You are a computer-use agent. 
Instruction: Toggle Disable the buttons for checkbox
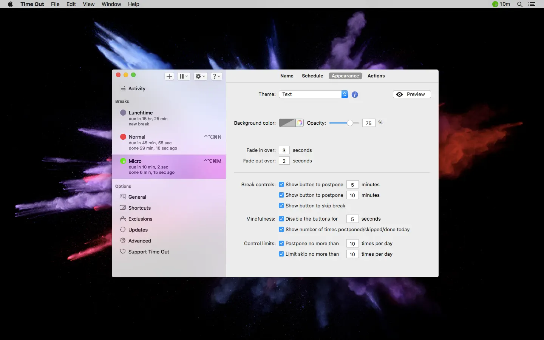tap(281, 219)
